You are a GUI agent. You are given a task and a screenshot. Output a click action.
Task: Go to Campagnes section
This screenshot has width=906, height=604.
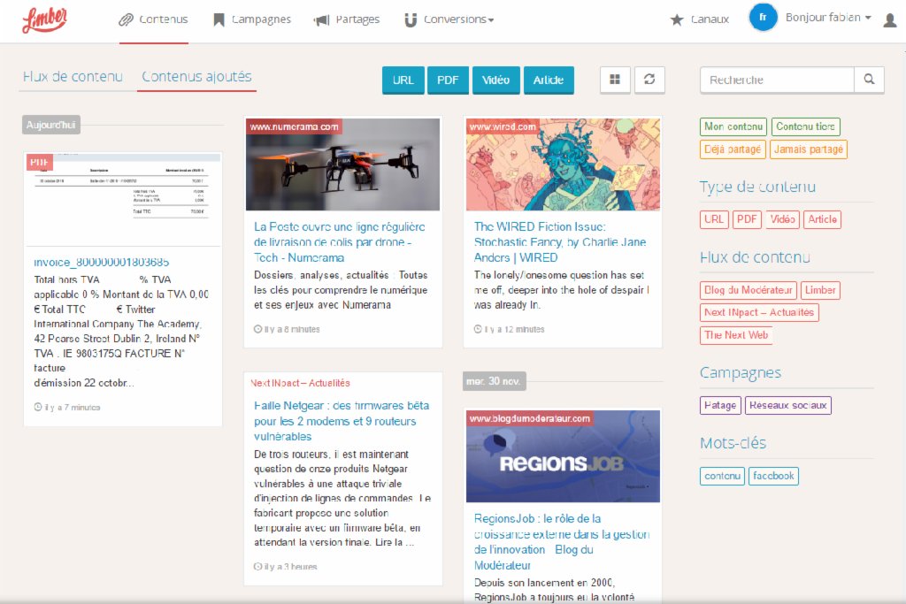click(x=261, y=19)
